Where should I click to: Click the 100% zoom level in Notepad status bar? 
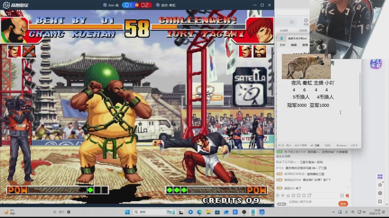(x=327, y=145)
